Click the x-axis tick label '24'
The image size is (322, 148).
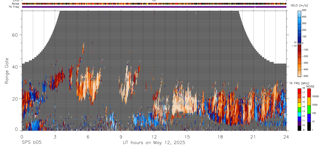pos(286,137)
